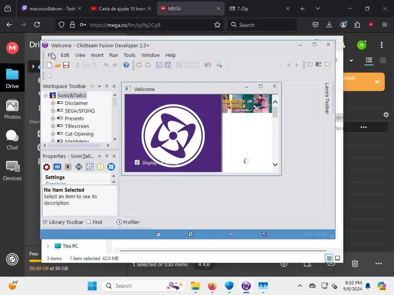The width and height of the screenshot is (394, 295).
Task: Open MEGA Drive in the sidebar
Action: click(x=12, y=78)
